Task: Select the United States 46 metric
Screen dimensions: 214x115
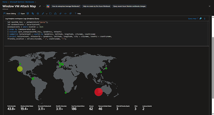Action: [x=105, y=108]
